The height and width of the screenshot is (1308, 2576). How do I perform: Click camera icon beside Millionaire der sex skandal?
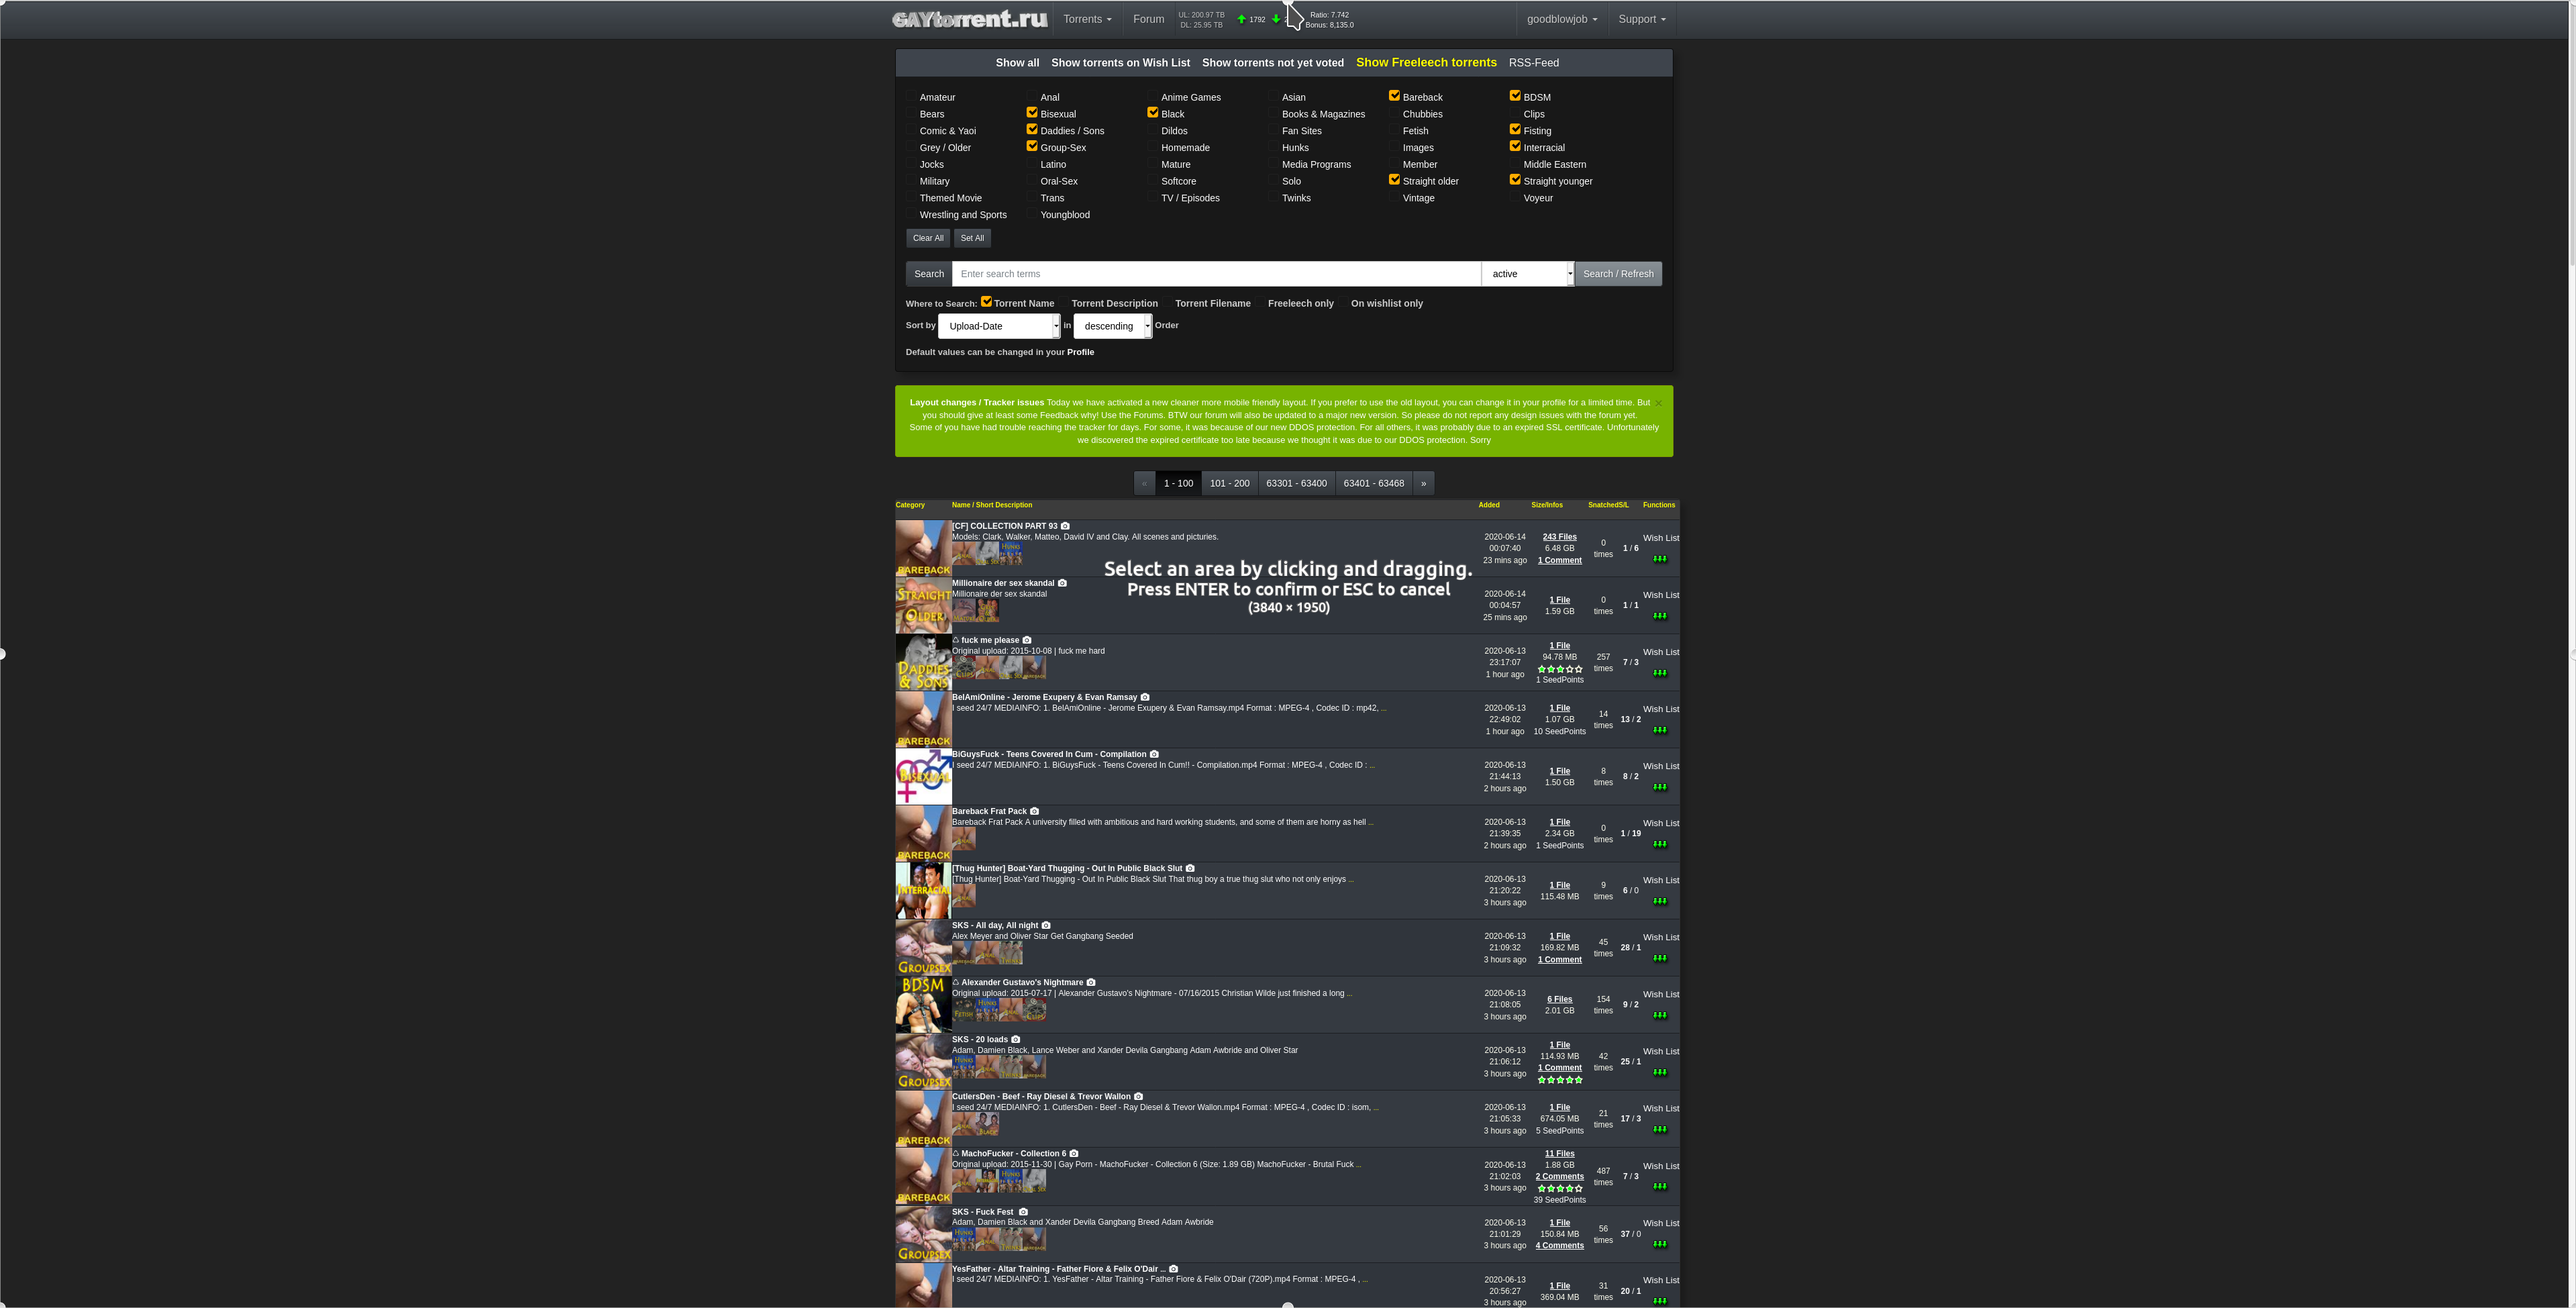coord(1062,583)
